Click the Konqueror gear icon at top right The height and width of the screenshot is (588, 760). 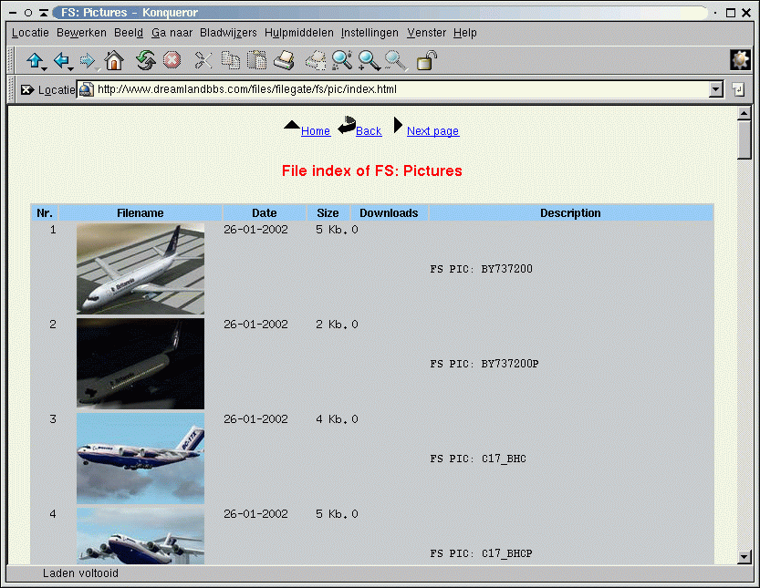[x=740, y=60]
